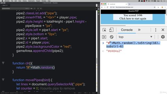This screenshot has height=94, width=167.
Task: Click 'Click here to start again' message
Action: tap(133, 19)
